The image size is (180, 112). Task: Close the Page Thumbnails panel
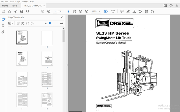click(x=62, y=17)
